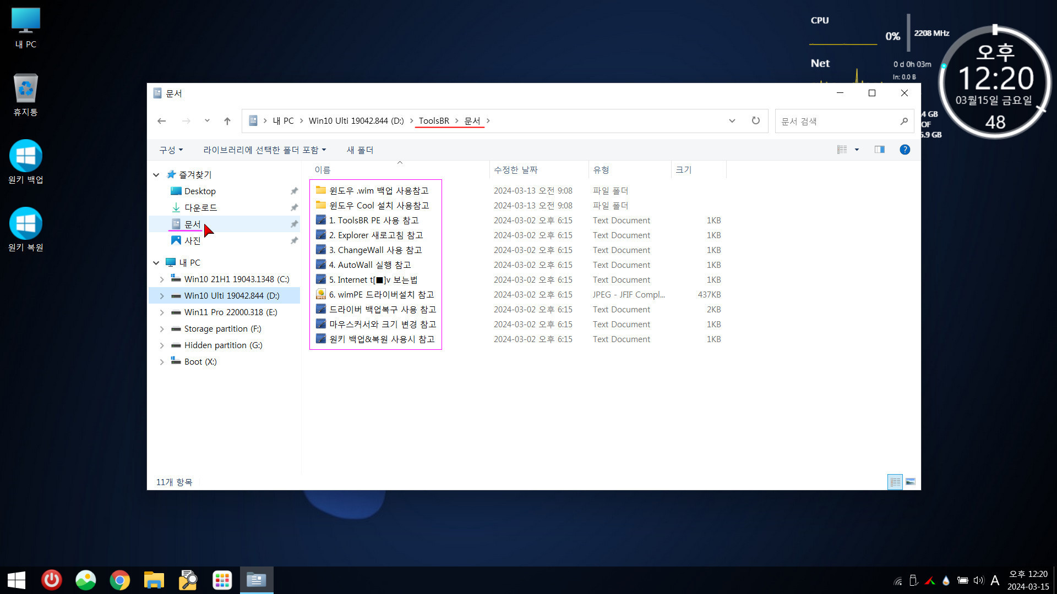Open the search tool taskbar icon
Viewport: 1057px width, 594px height.
point(188,580)
